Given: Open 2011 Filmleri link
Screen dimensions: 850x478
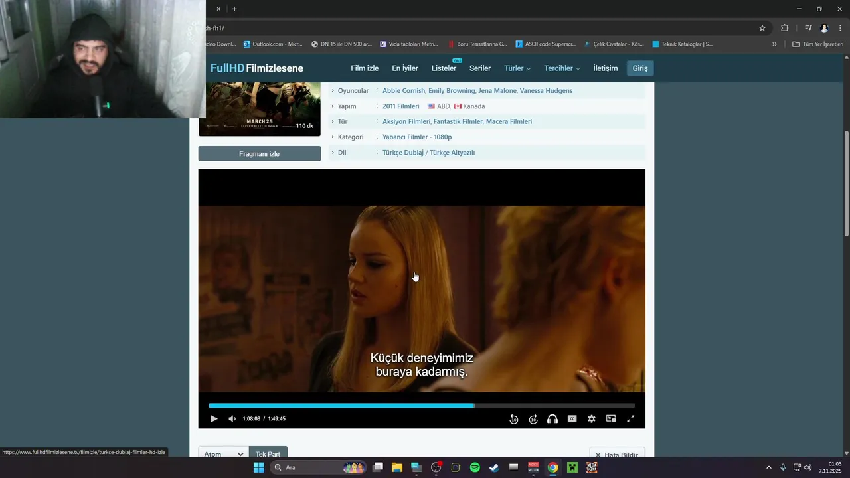Looking at the screenshot, I should [401, 106].
